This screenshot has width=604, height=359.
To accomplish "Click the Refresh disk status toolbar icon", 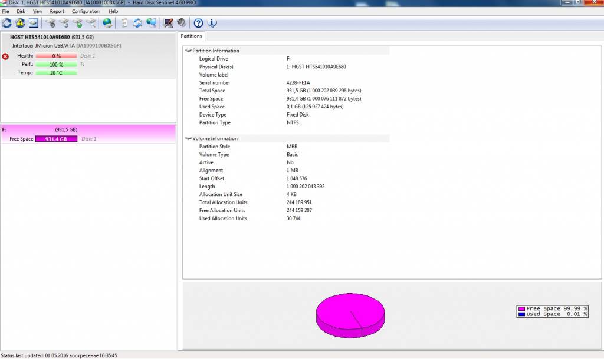I will [x=6, y=23].
